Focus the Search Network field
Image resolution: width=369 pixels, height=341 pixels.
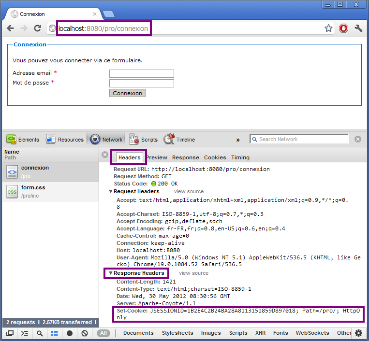299,139
